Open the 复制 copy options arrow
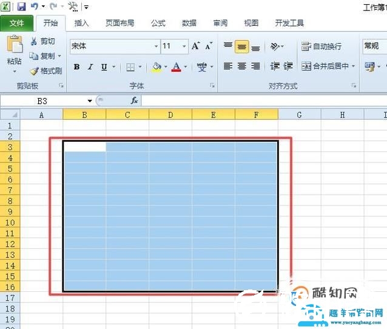The image size is (387, 329). (59, 56)
